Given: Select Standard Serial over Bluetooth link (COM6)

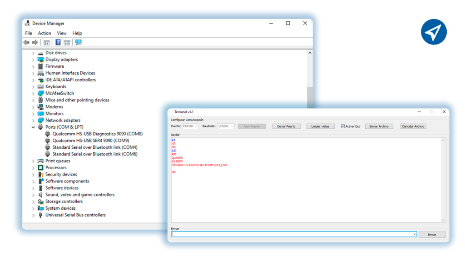Looking at the screenshot, I should click(x=95, y=154).
